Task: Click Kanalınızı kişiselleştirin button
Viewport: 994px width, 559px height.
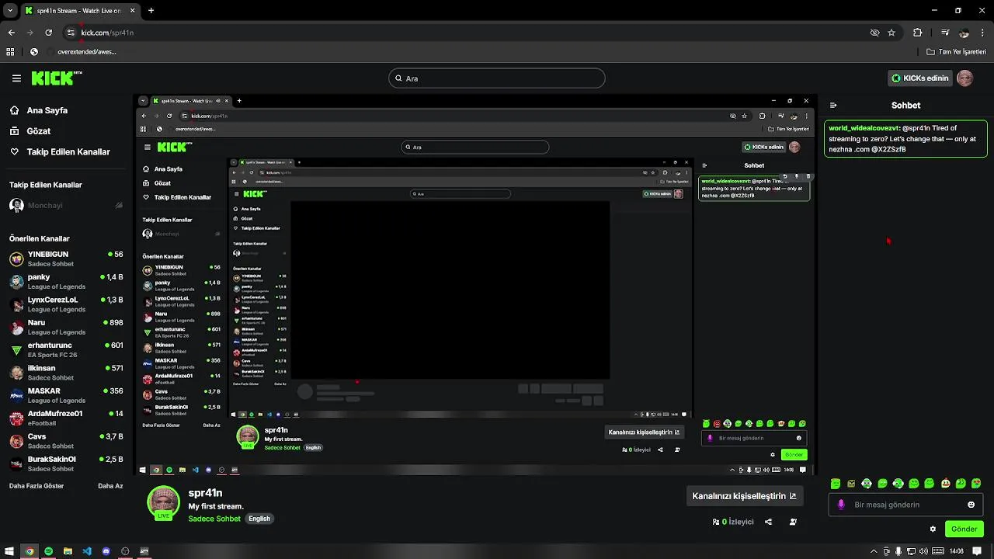Action: 744,496
